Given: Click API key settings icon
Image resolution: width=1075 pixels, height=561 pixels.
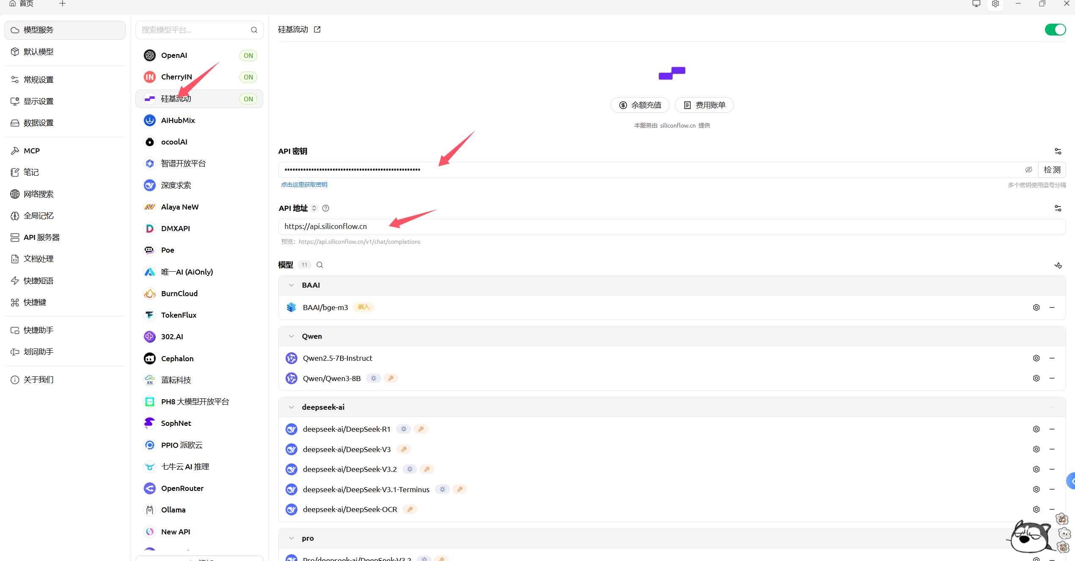Looking at the screenshot, I should pyautogui.click(x=1058, y=151).
